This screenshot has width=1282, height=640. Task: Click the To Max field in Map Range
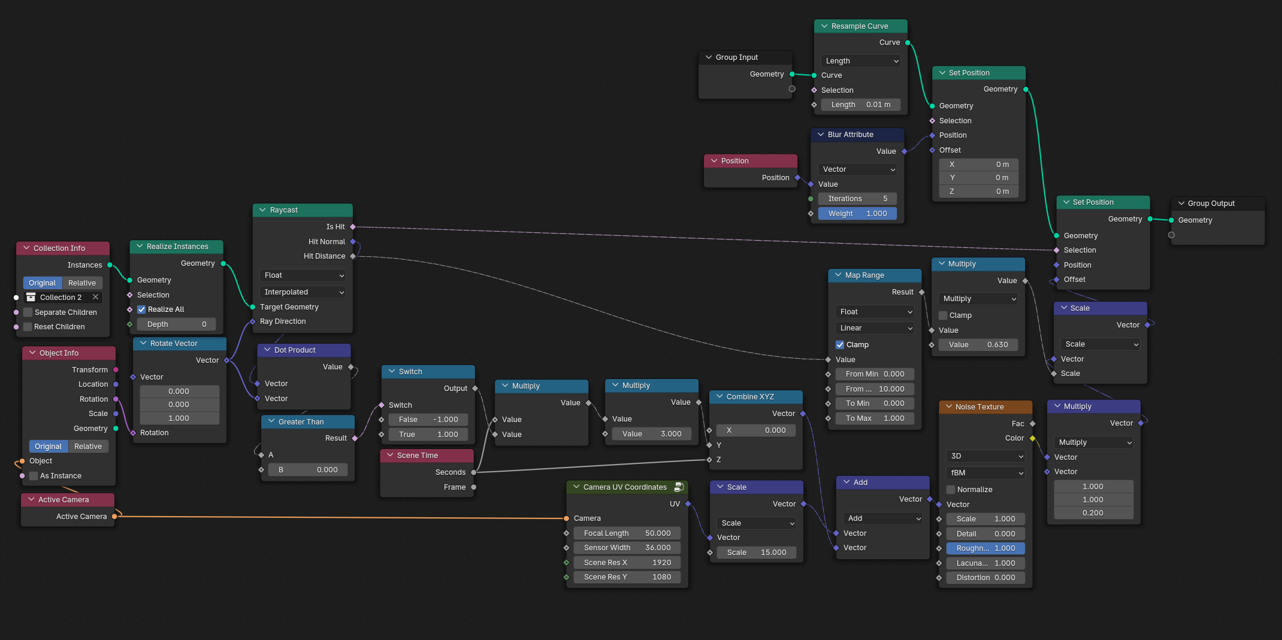(x=875, y=418)
